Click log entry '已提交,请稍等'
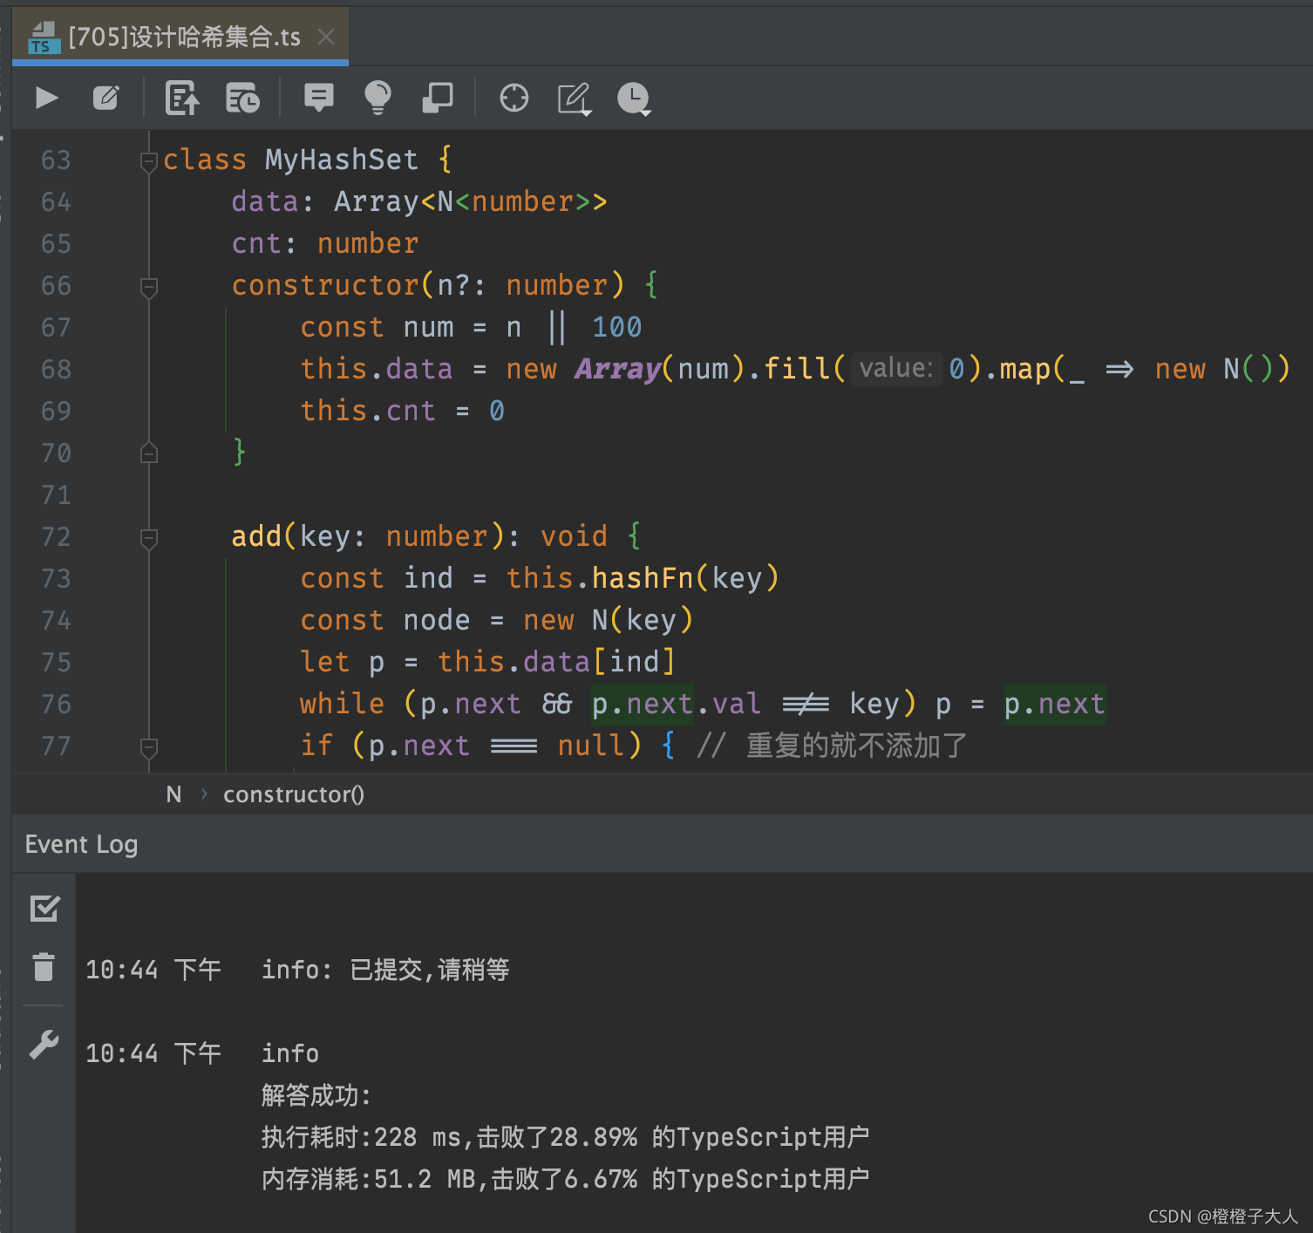The width and height of the screenshot is (1313, 1233). point(429,970)
